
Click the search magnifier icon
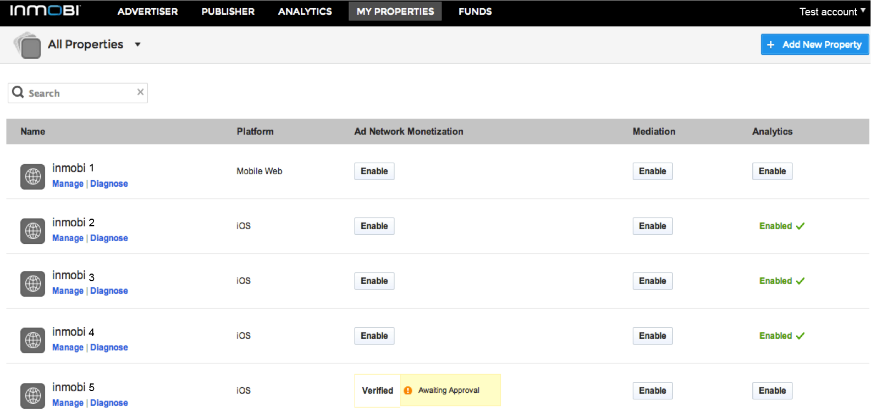click(x=18, y=92)
